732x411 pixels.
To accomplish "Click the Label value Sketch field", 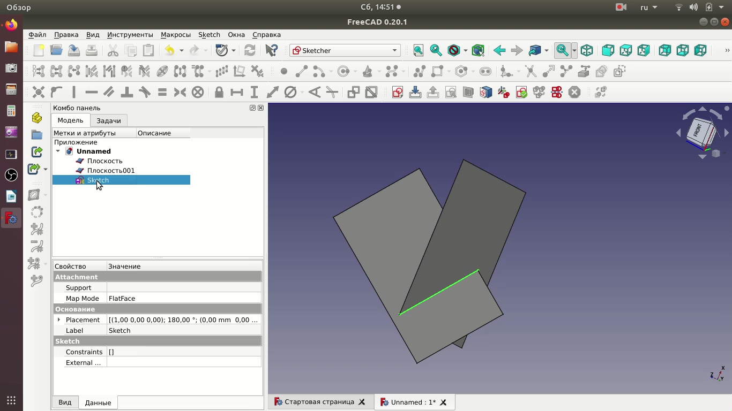I will pyautogui.click(x=184, y=330).
